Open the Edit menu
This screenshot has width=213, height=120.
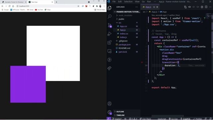[120, 2]
